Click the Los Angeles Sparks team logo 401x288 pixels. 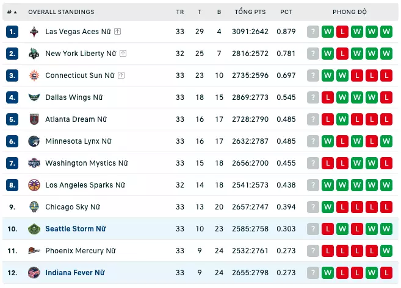click(x=34, y=185)
